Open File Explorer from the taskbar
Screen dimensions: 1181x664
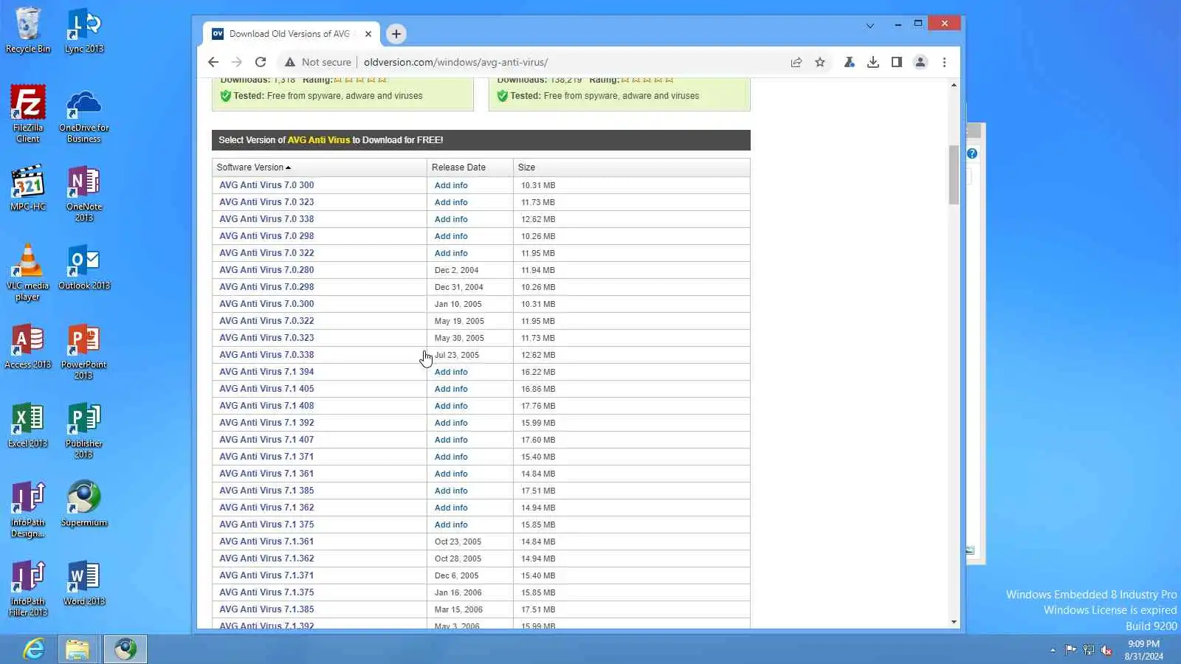pyautogui.click(x=78, y=649)
